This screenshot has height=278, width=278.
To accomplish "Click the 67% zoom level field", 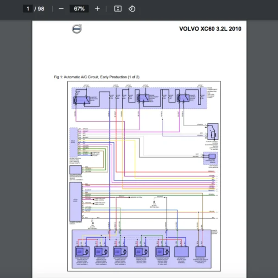I will tap(79, 9).
